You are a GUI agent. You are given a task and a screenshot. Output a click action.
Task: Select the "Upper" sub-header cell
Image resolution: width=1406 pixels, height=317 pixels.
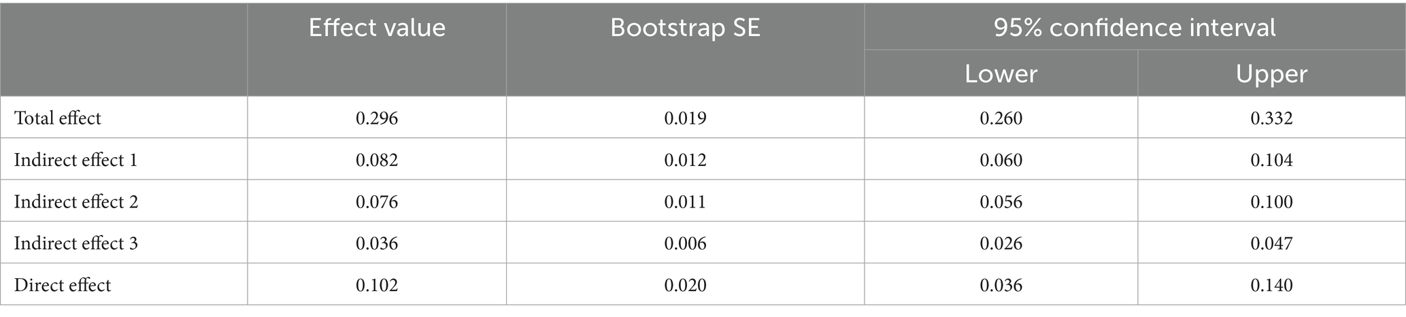1271,73
